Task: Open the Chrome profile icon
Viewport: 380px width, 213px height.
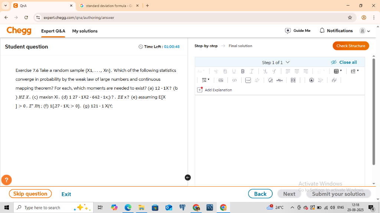Action: [x=364, y=17]
